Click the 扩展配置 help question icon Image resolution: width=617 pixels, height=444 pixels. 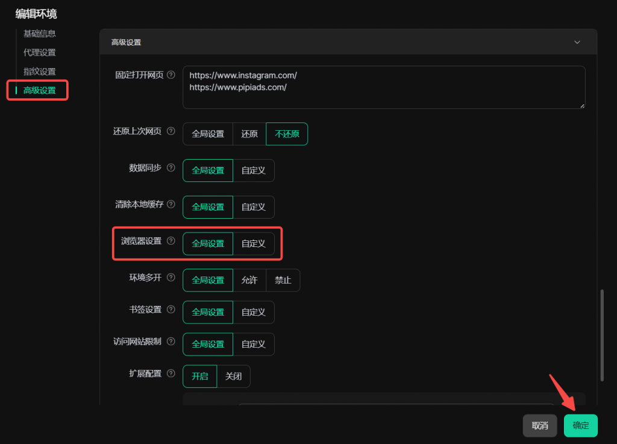click(171, 374)
